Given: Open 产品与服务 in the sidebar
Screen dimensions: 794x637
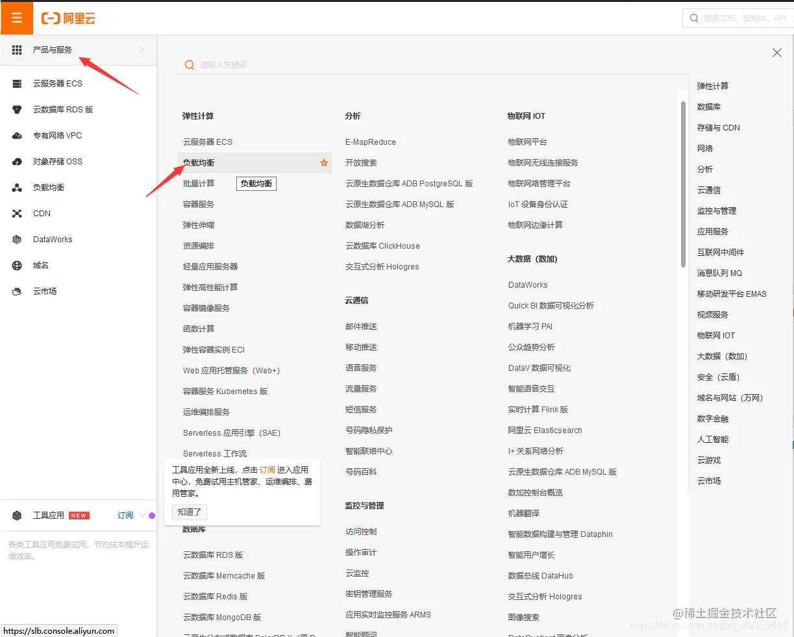Looking at the screenshot, I should [79, 50].
